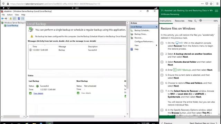Click Configure Performance in Actions pane
This screenshot has height=124, width=221.
pos(144,41)
